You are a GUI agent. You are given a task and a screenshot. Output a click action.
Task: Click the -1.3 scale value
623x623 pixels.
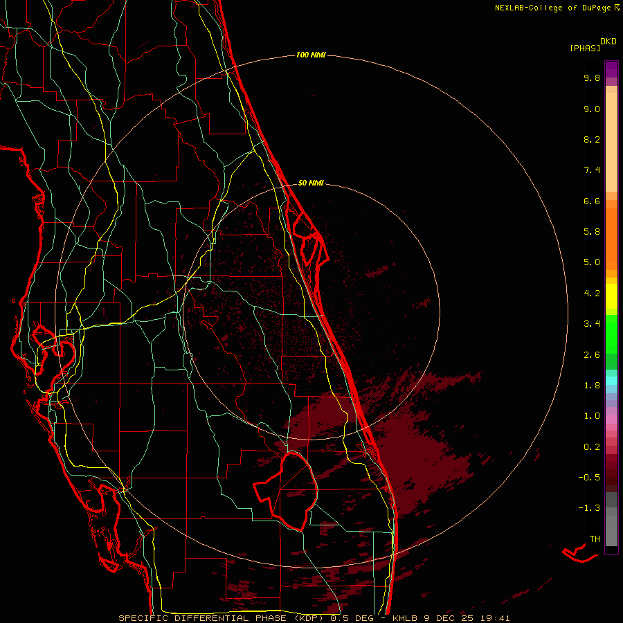pyautogui.click(x=589, y=508)
